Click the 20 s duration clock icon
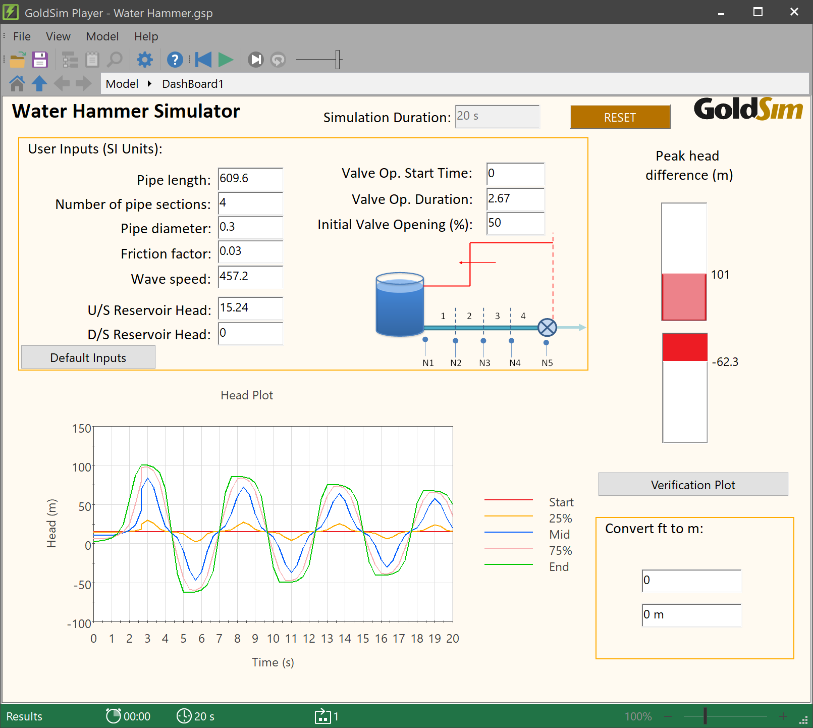The width and height of the screenshot is (813, 728). click(x=184, y=716)
